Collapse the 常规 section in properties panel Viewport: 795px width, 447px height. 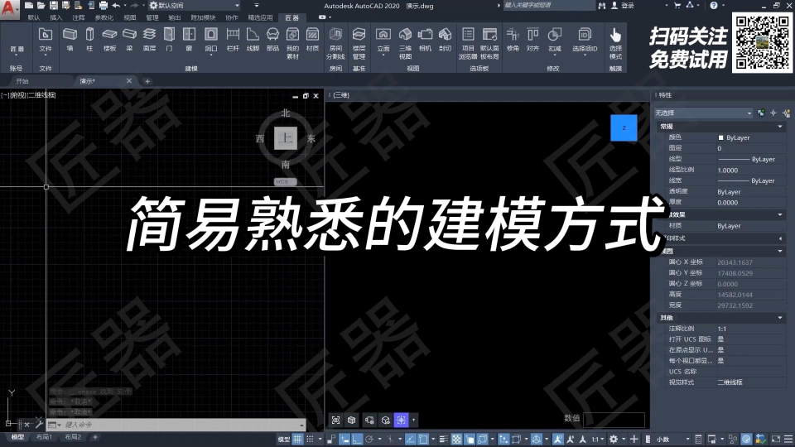(x=780, y=126)
